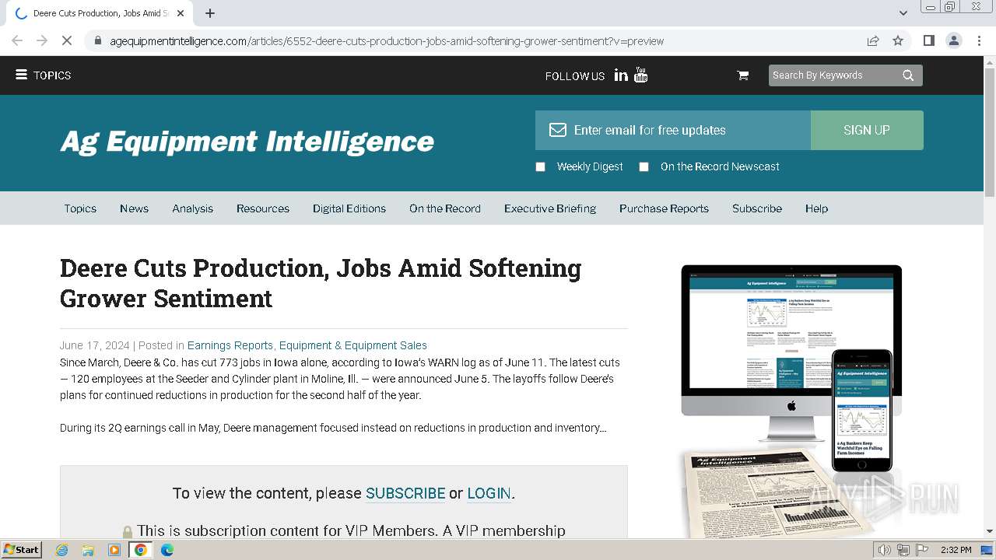Click the volume icon in system tray
Screen dimensions: 996x560
click(885, 550)
